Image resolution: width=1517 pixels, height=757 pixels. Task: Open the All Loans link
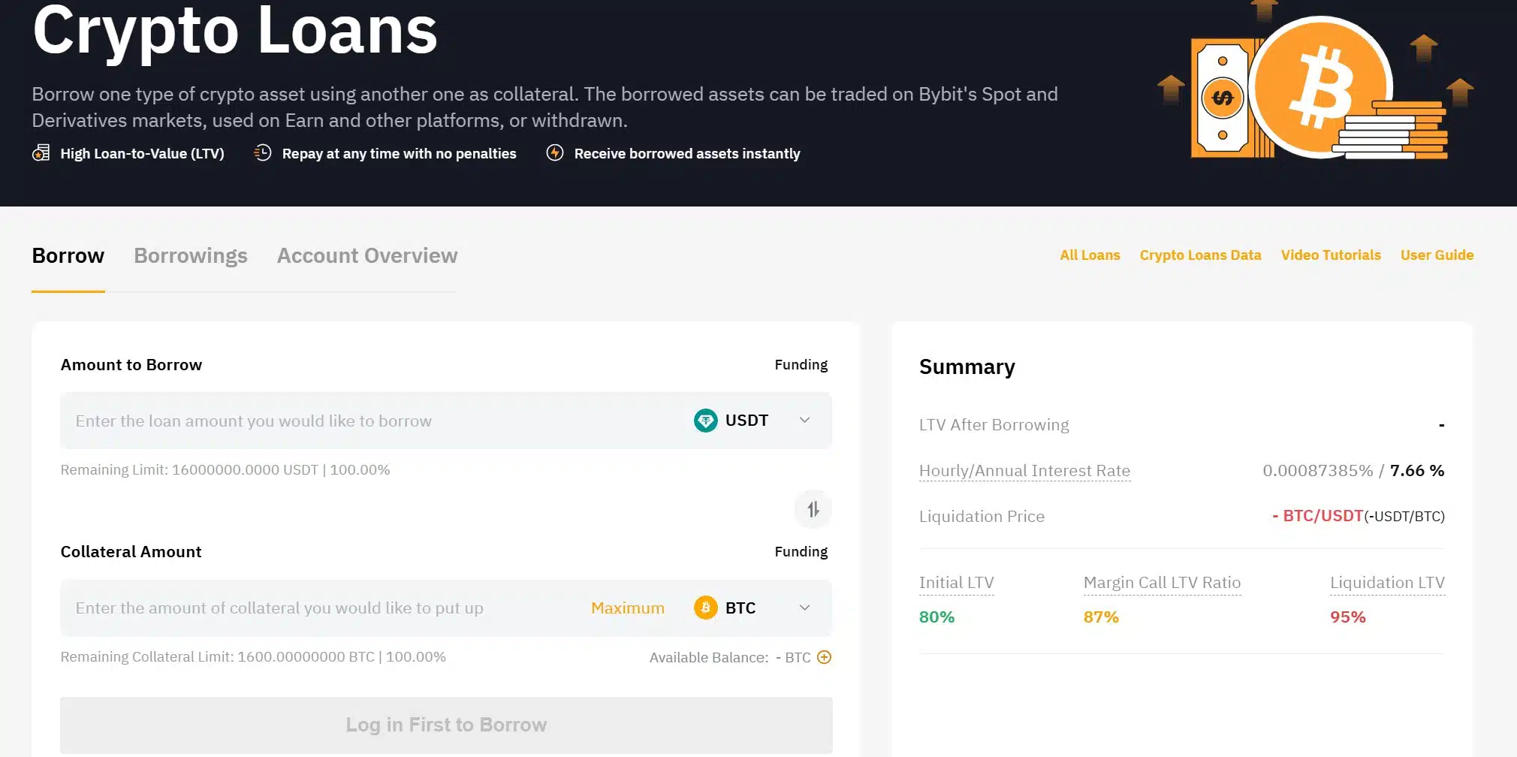(x=1090, y=255)
